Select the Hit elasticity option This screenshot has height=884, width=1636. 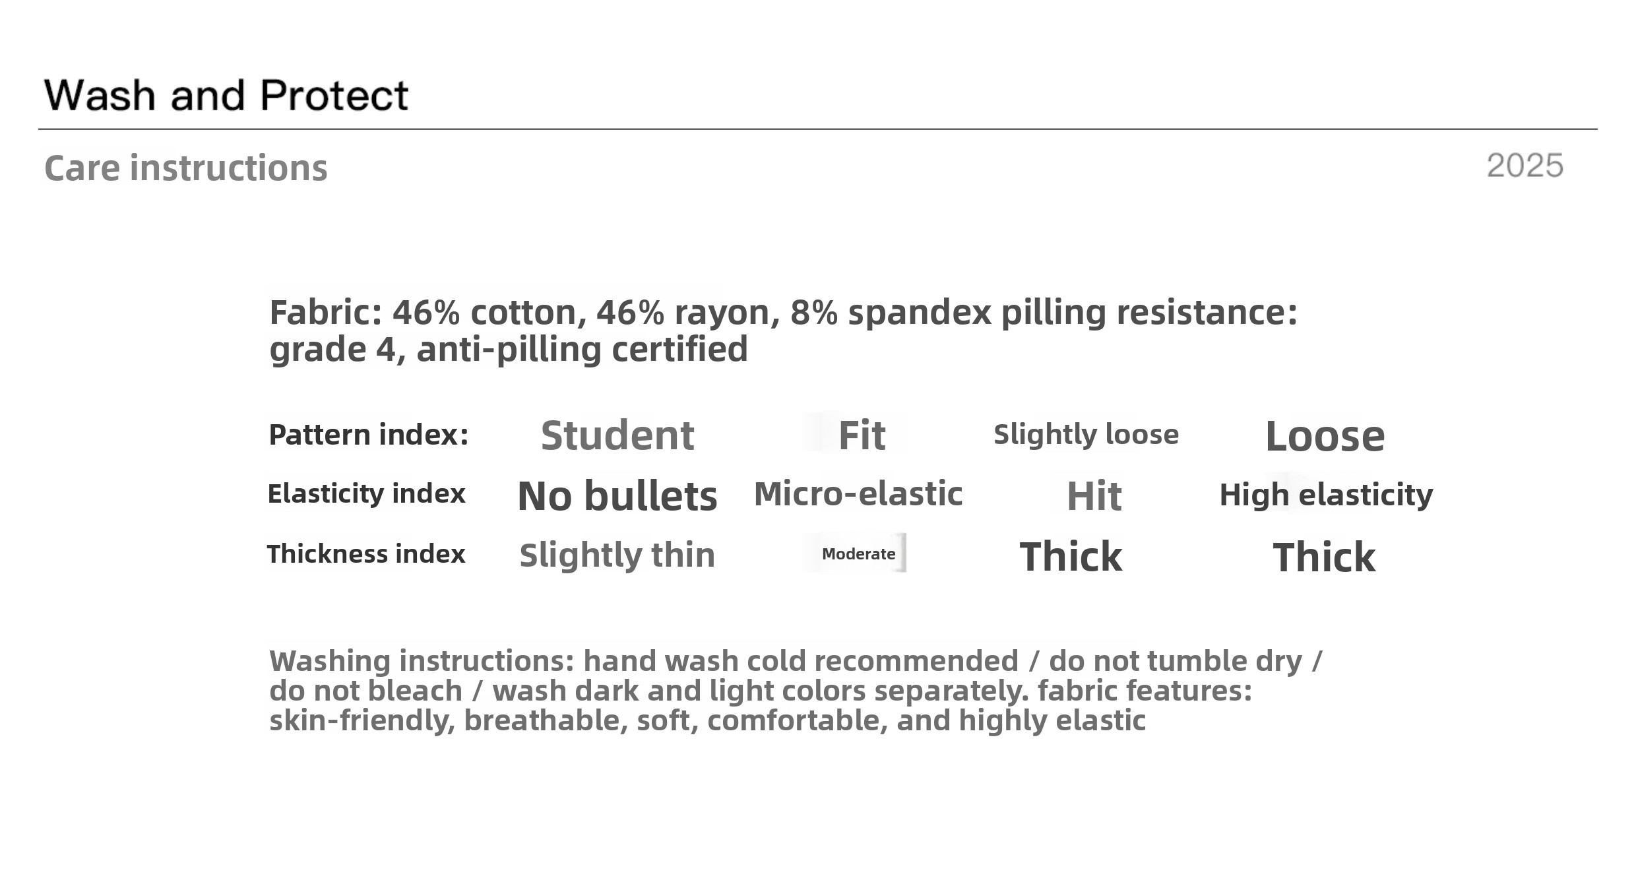[x=1094, y=496]
